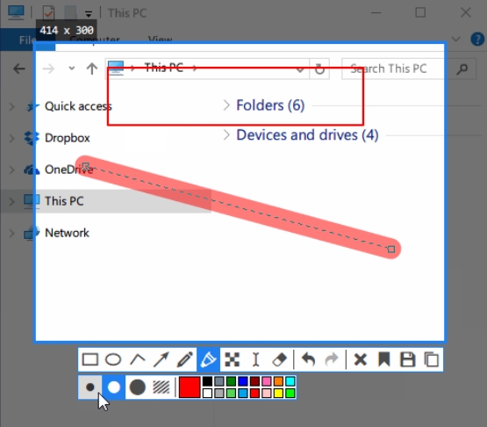Image resolution: width=487 pixels, height=427 pixels.
Task: Select the small brush size dot
Action: (x=90, y=387)
